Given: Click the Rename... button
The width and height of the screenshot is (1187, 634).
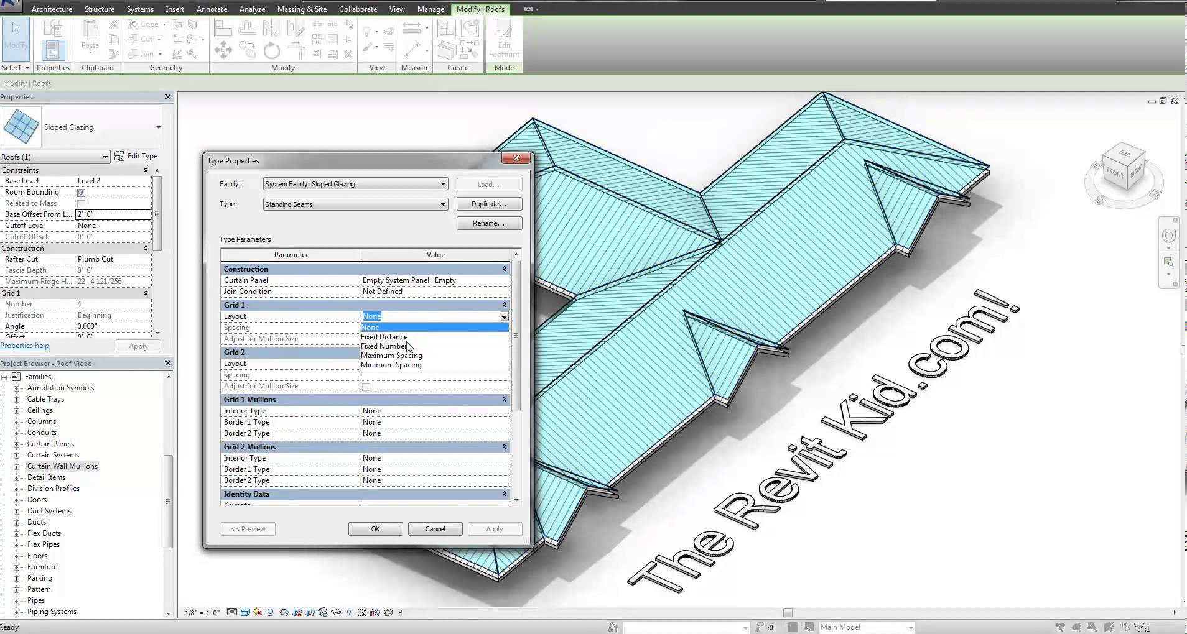Looking at the screenshot, I should coord(489,223).
